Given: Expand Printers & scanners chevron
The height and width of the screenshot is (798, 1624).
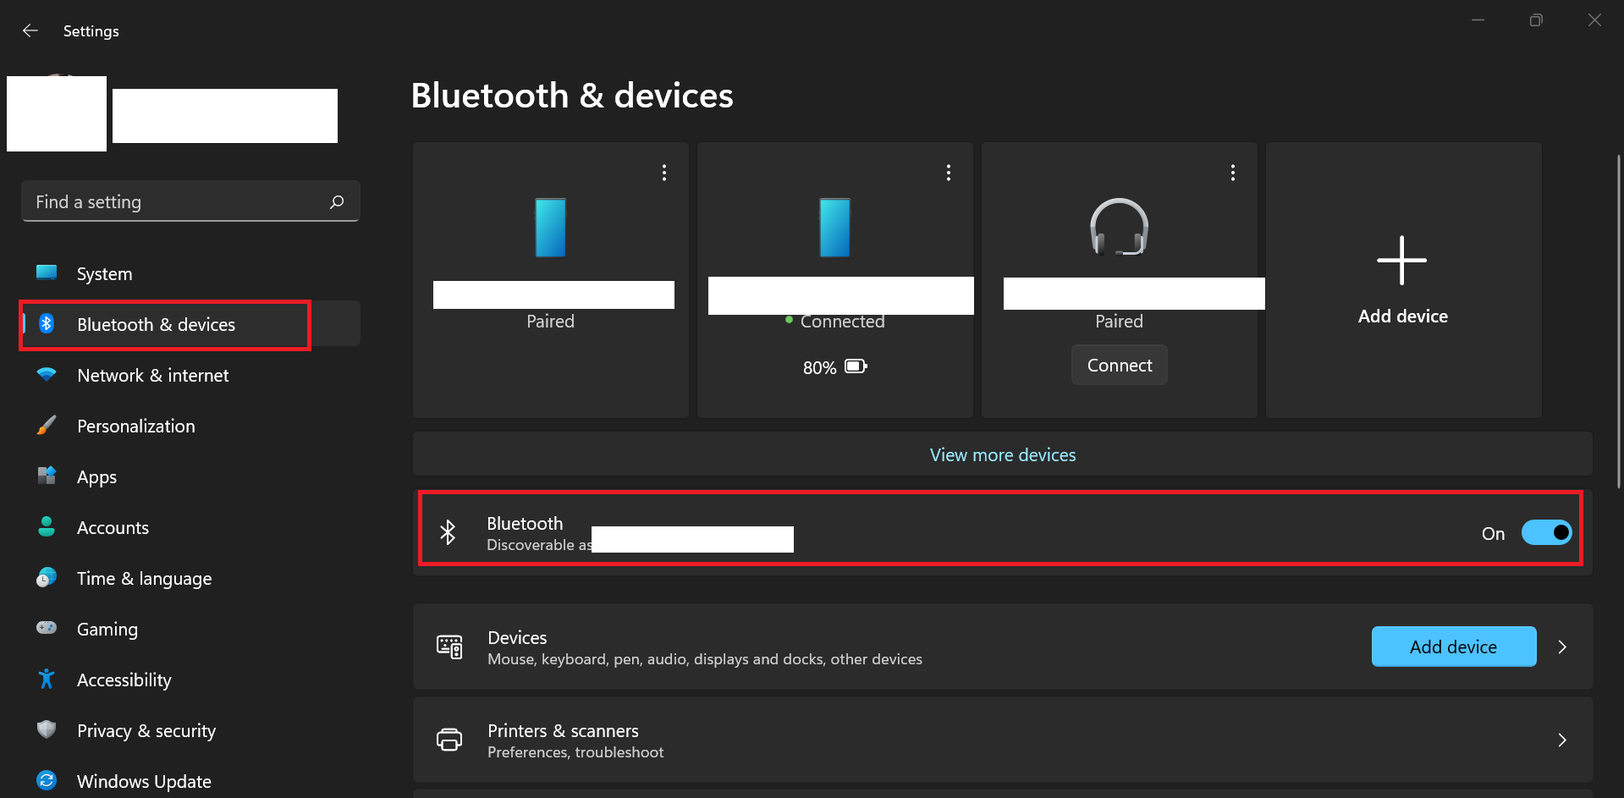Looking at the screenshot, I should click(x=1562, y=740).
